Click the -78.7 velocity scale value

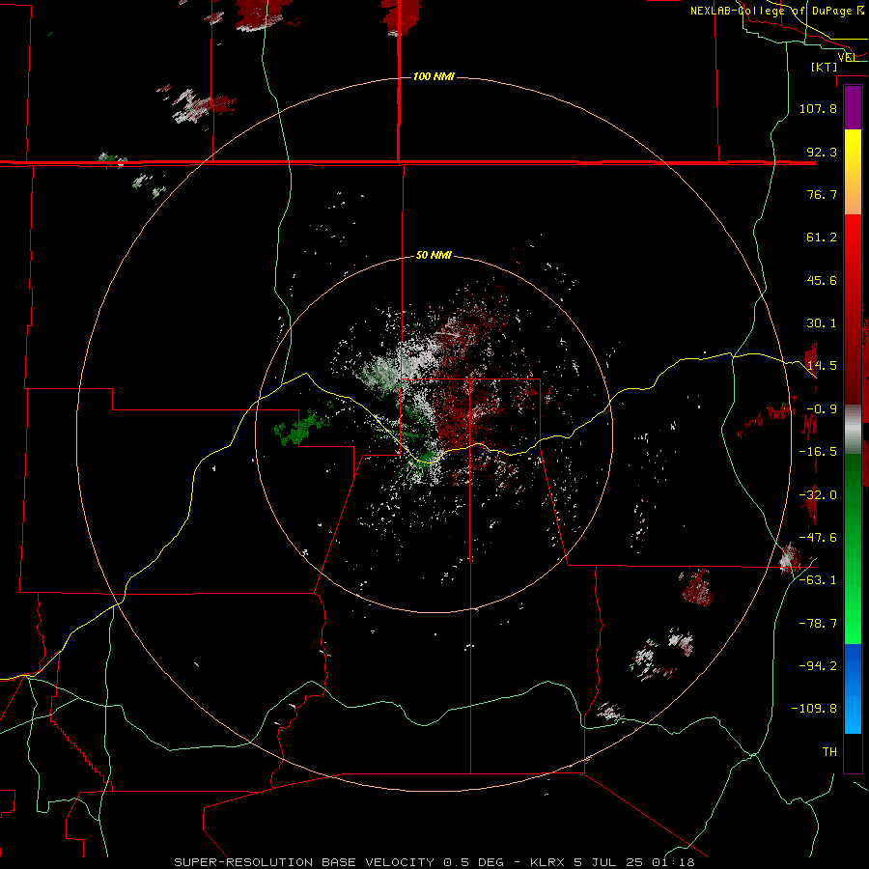click(x=818, y=624)
